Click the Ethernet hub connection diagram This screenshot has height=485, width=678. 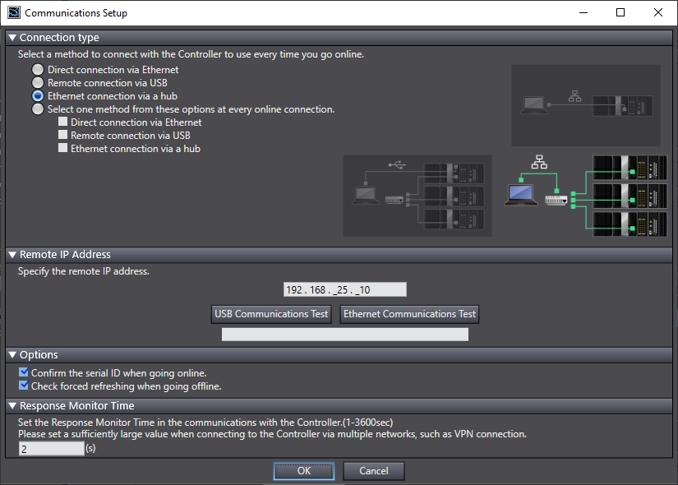click(x=587, y=196)
